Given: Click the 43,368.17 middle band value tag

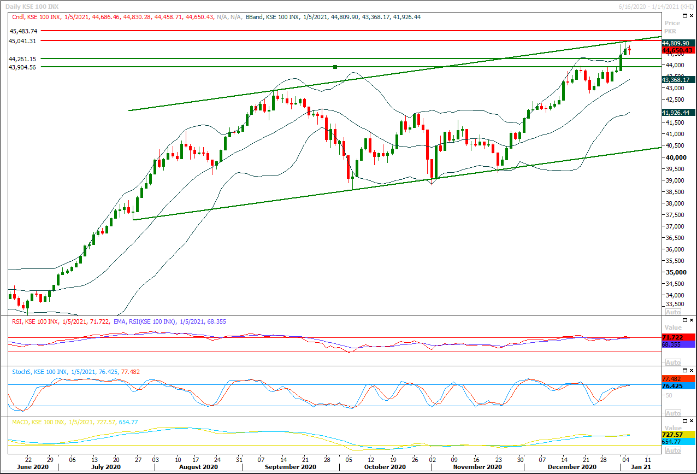Looking at the screenshot, I should [678, 80].
